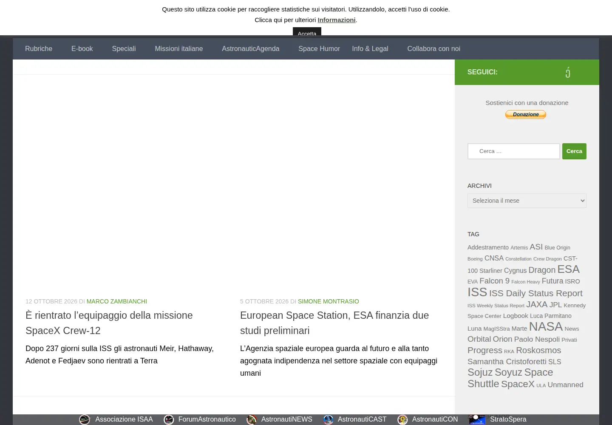Open the Collabora con noi menu item
Screen dimensions: 612x425
coord(434,49)
